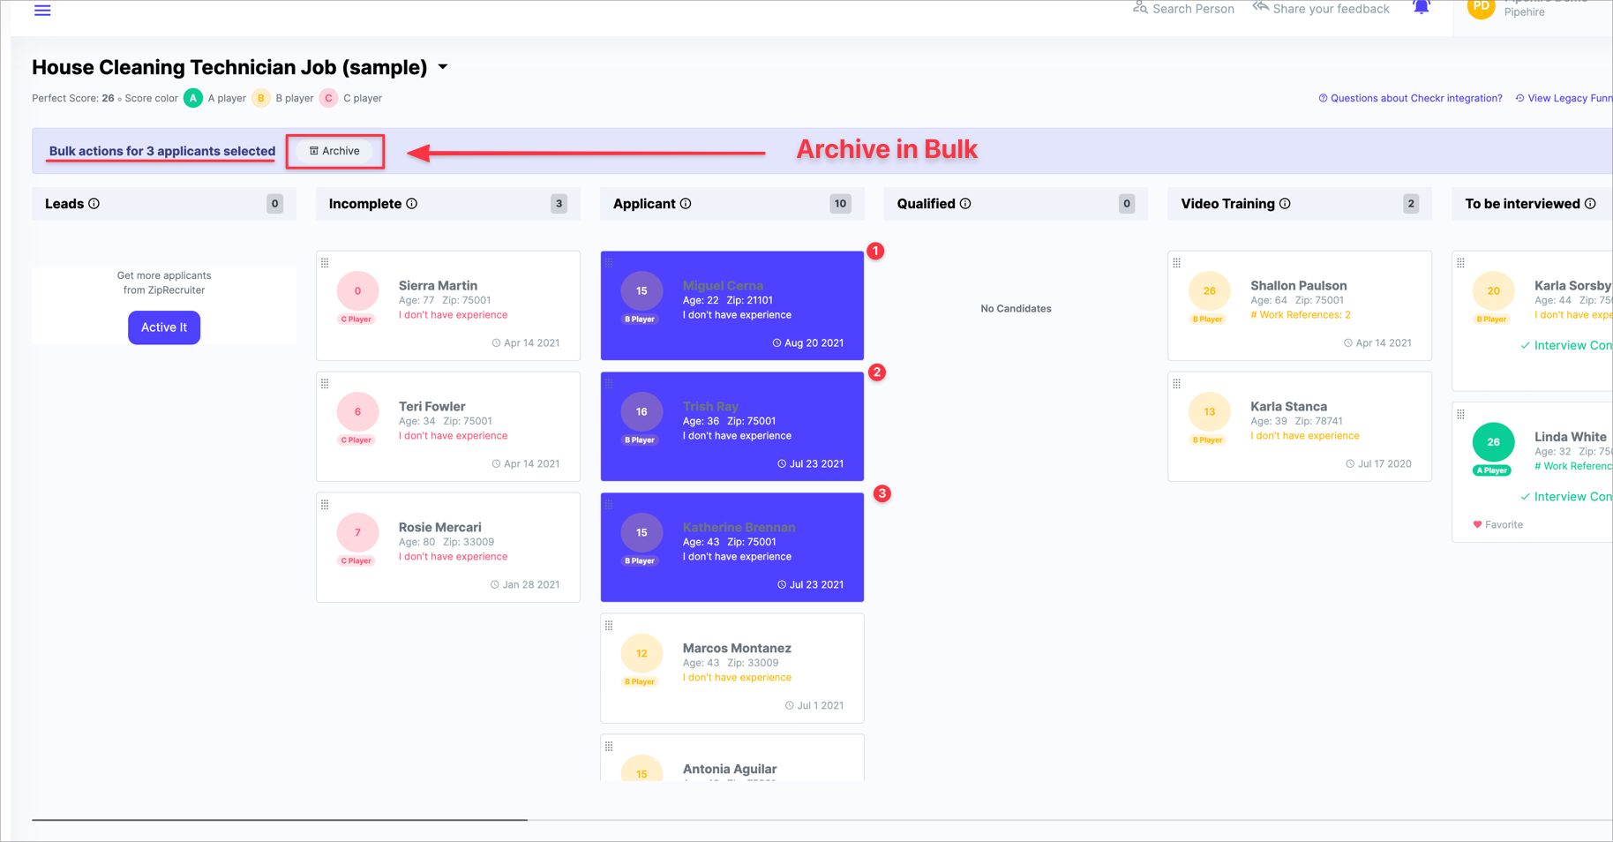Click Teri Fowler's drag handle icon

(x=325, y=384)
